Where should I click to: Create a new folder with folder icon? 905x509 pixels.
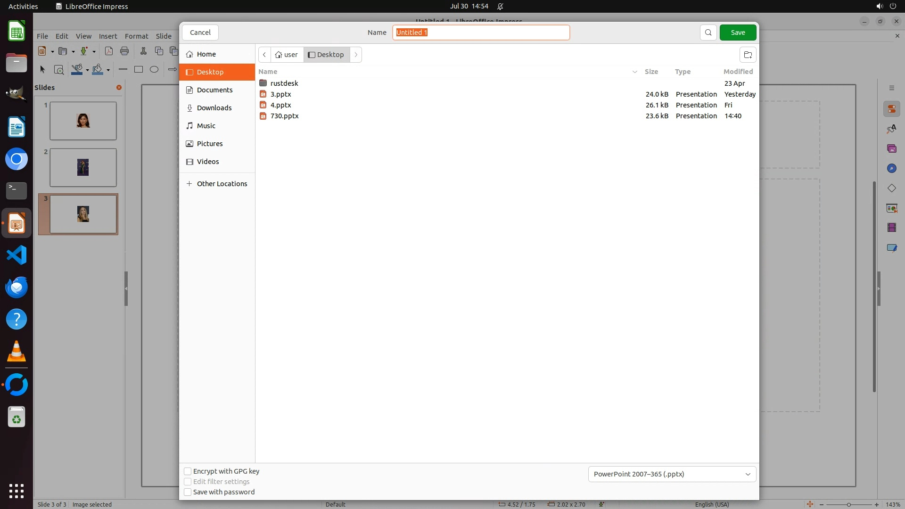click(x=748, y=55)
